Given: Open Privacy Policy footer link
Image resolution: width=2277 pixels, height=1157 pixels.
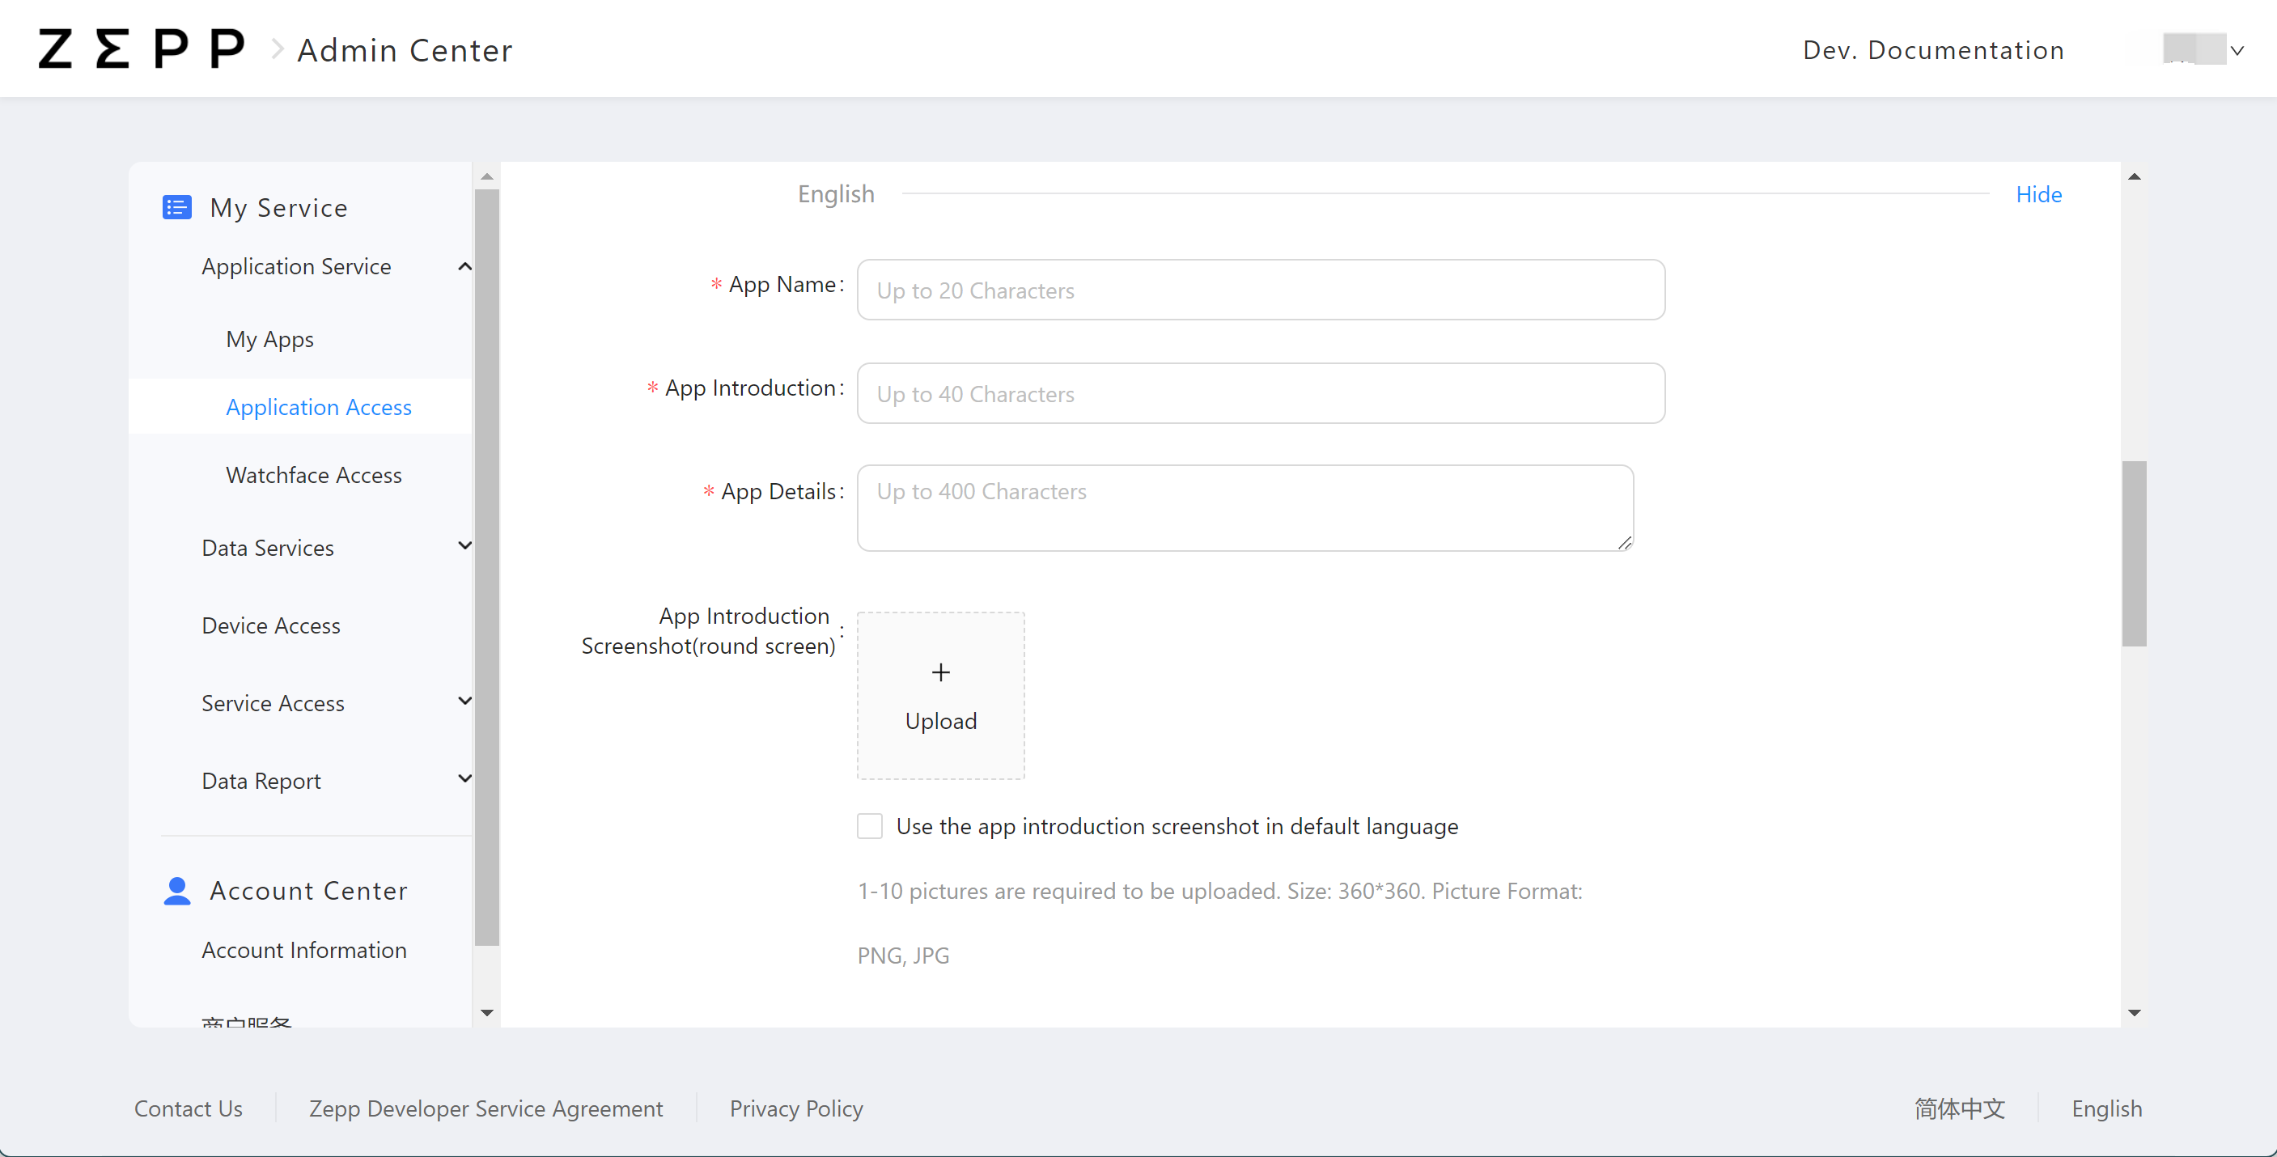Looking at the screenshot, I should click(795, 1108).
